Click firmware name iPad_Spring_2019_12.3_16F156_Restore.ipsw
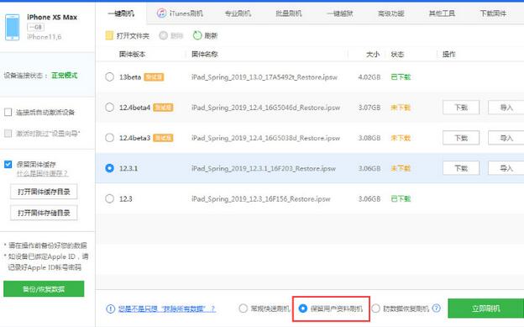Image resolution: width=524 pixels, height=327 pixels. tap(260, 199)
